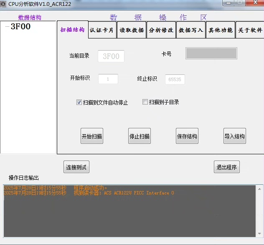Open the 数据写入 tab

click(x=191, y=30)
